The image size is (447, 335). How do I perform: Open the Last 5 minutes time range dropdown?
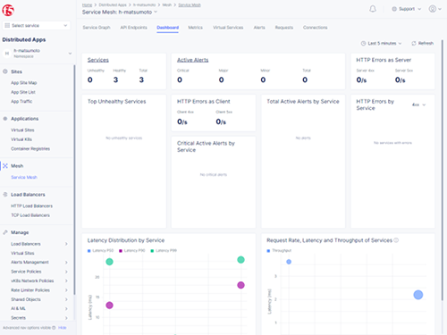point(381,44)
